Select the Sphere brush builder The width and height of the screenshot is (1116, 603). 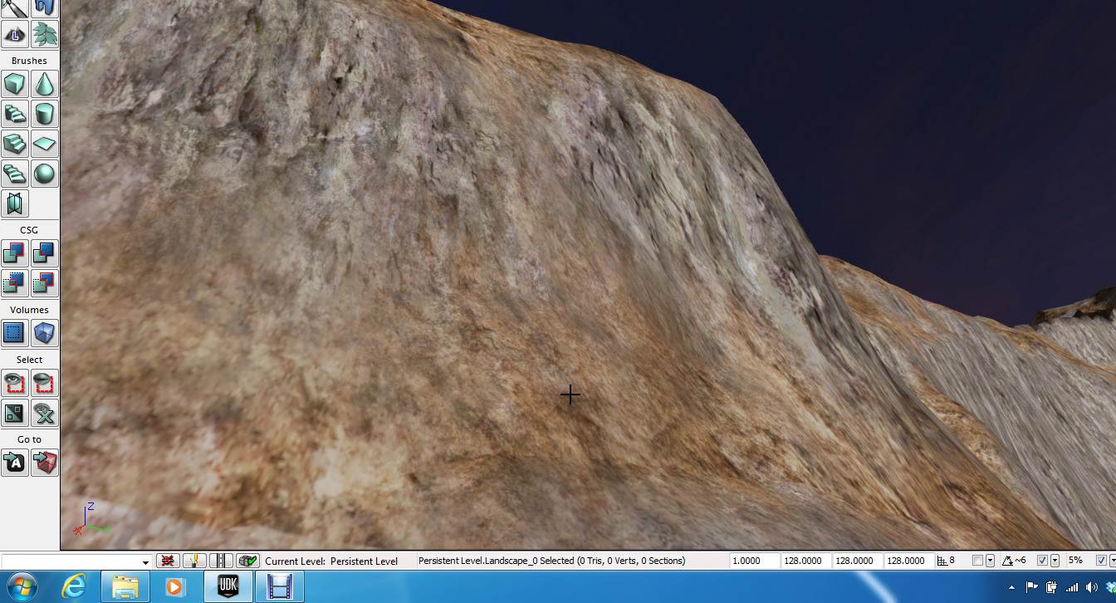tap(44, 174)
